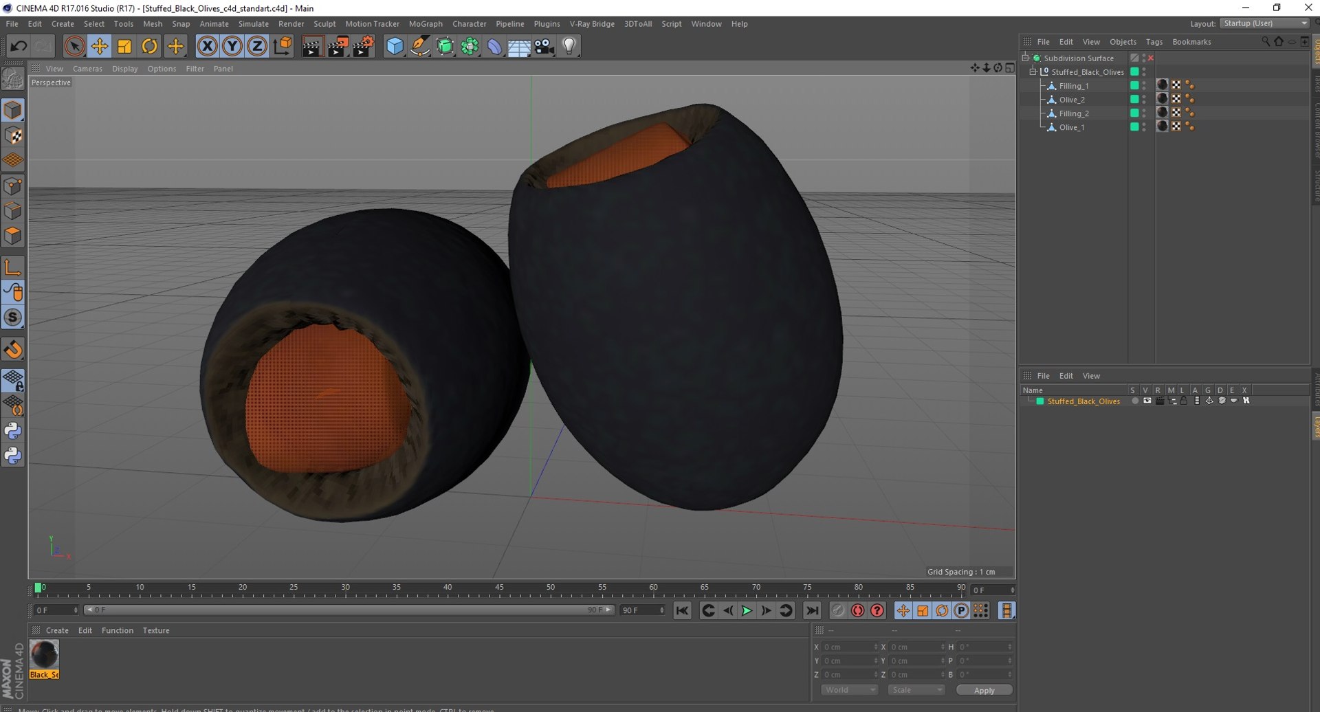
Task: Switch to Model mode
Action: pyautogui.click(x=13, y=110)
